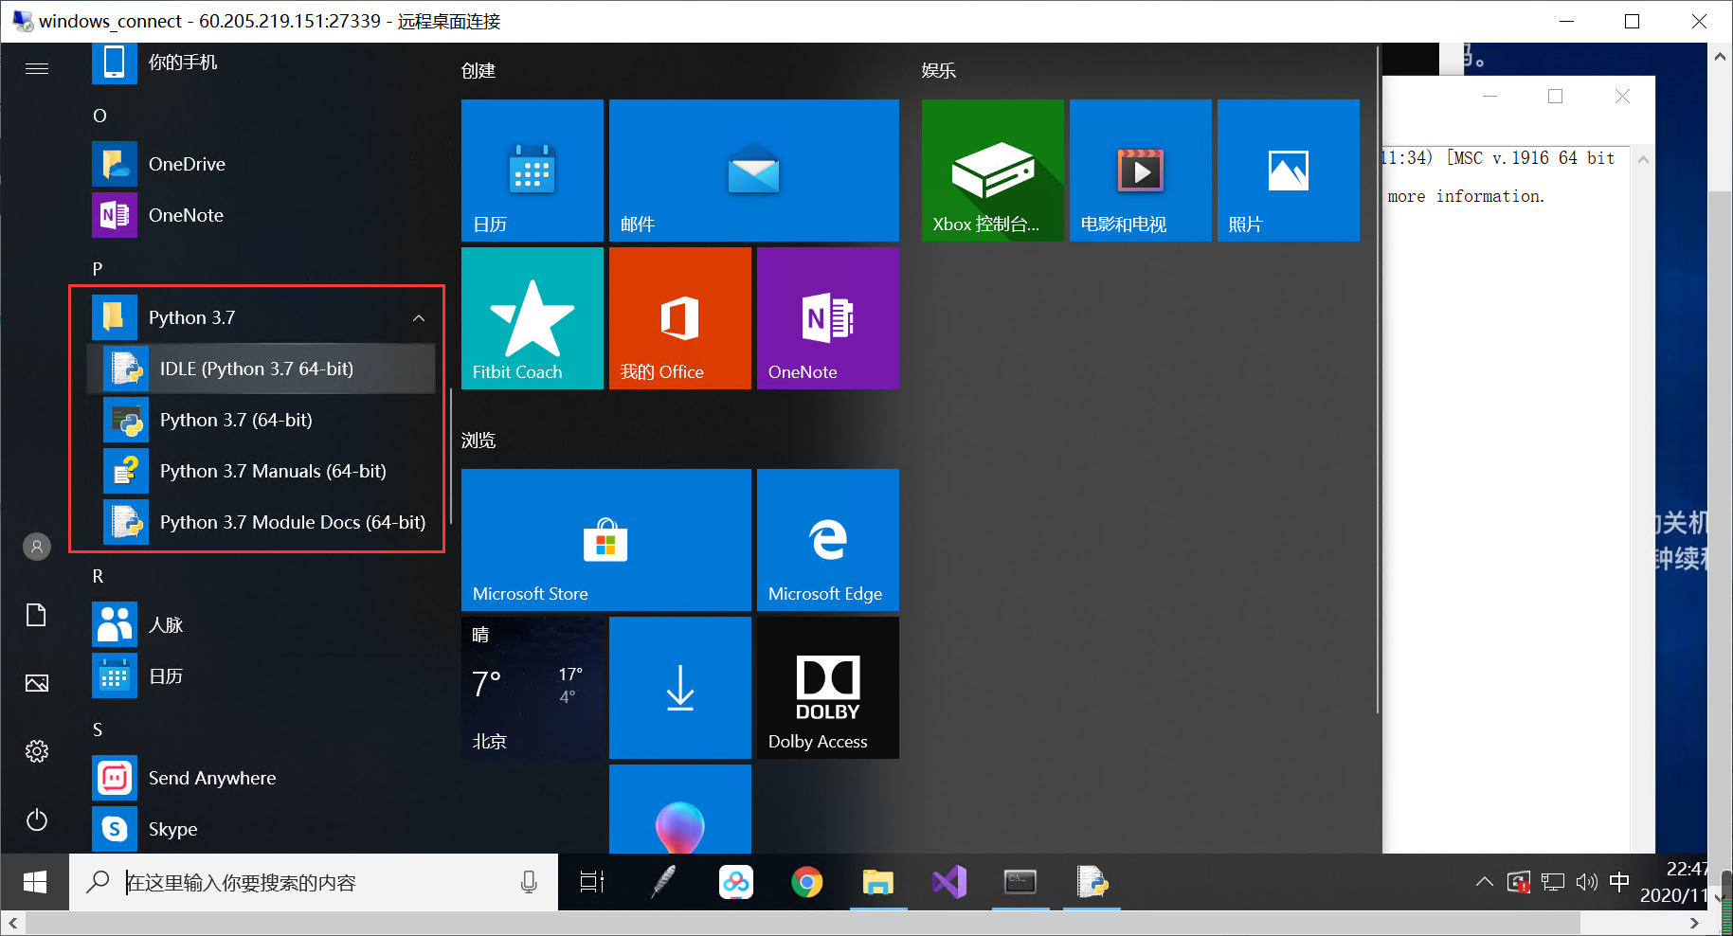The width and height of the screenshot is (1733, 936).
Task: Click the microphone in search box
Action: coord(529,882)
